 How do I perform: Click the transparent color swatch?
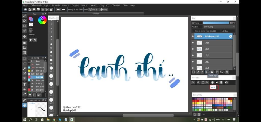[x=31, y=25]
